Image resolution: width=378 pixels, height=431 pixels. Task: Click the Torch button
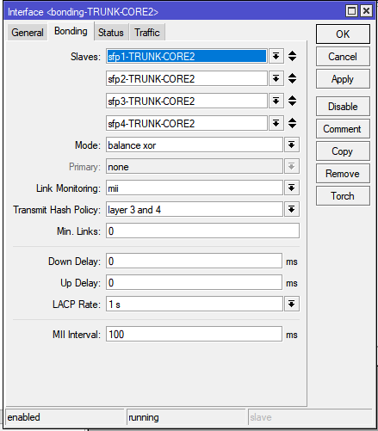(x=343, y=196)
